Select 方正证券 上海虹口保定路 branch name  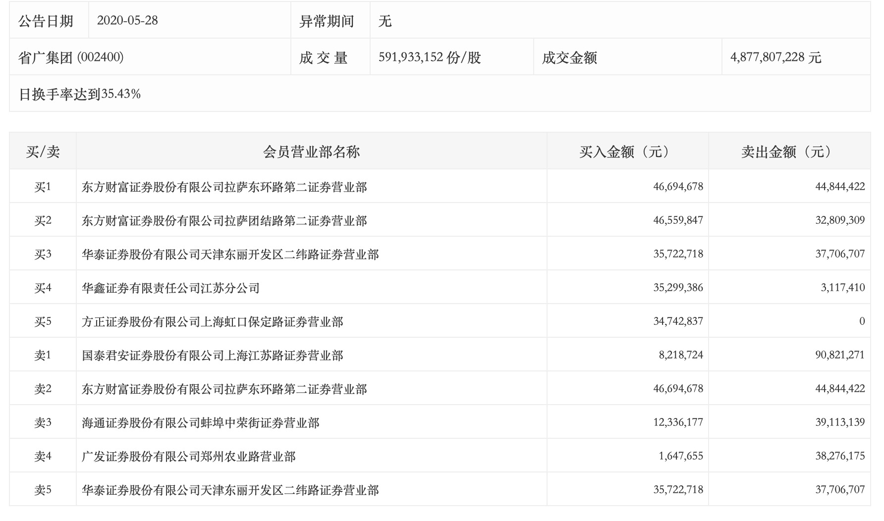[212, 321]
